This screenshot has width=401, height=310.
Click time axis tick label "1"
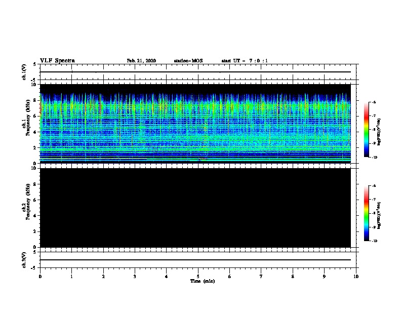71,277
